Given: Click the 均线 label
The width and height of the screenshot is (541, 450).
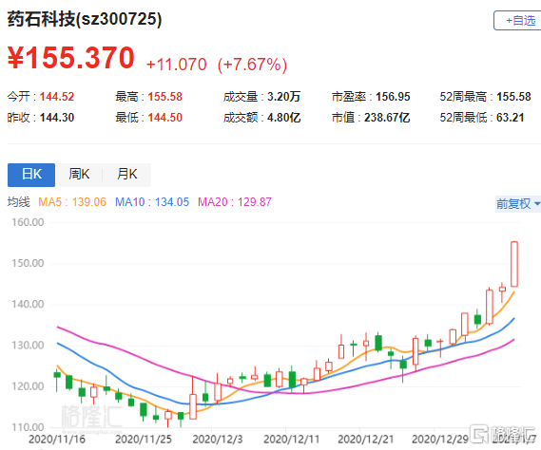Looking at the screenshot, I should (19, 202).
